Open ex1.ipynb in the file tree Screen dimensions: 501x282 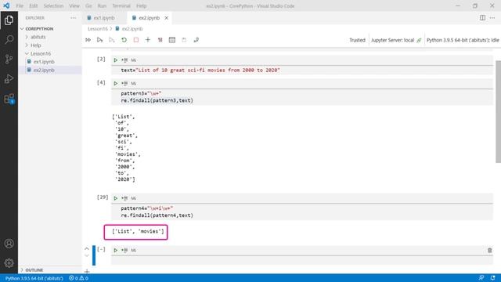(44, 62)
